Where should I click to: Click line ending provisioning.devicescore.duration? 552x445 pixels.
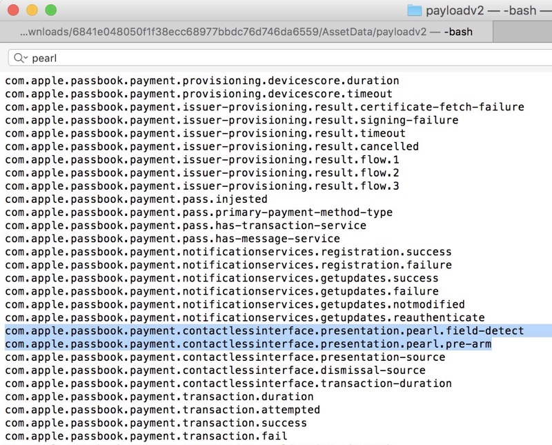(x=202, y=81)
